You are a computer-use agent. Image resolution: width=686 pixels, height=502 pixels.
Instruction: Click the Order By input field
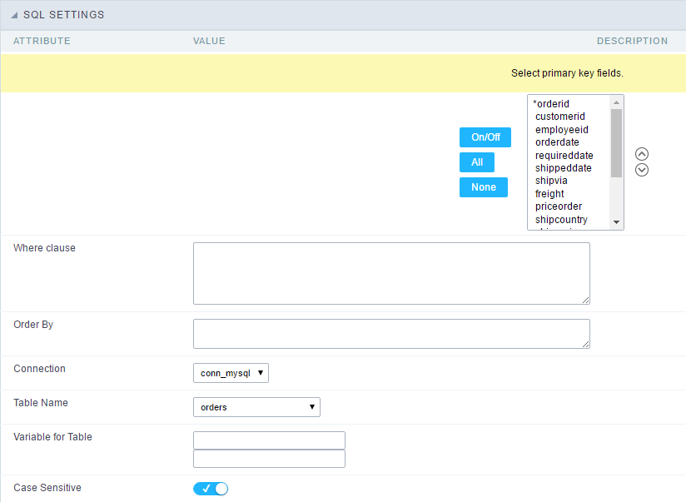pyautogui.click(x=391, y=333)
